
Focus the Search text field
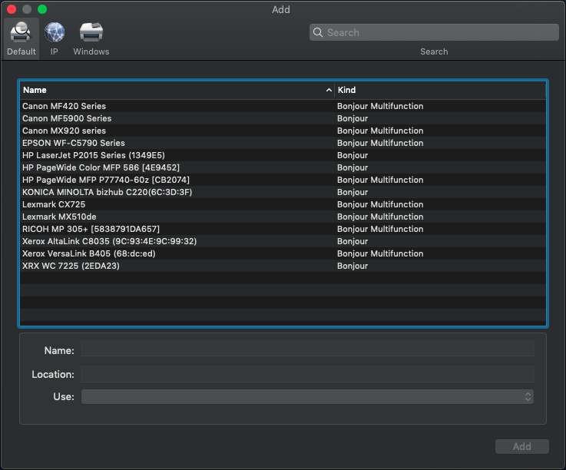click(434, 32)
